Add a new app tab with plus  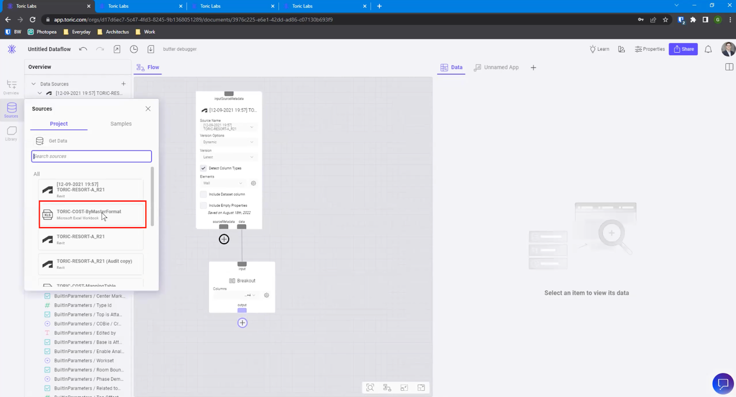pyautogui.click(x=533, y=67)
